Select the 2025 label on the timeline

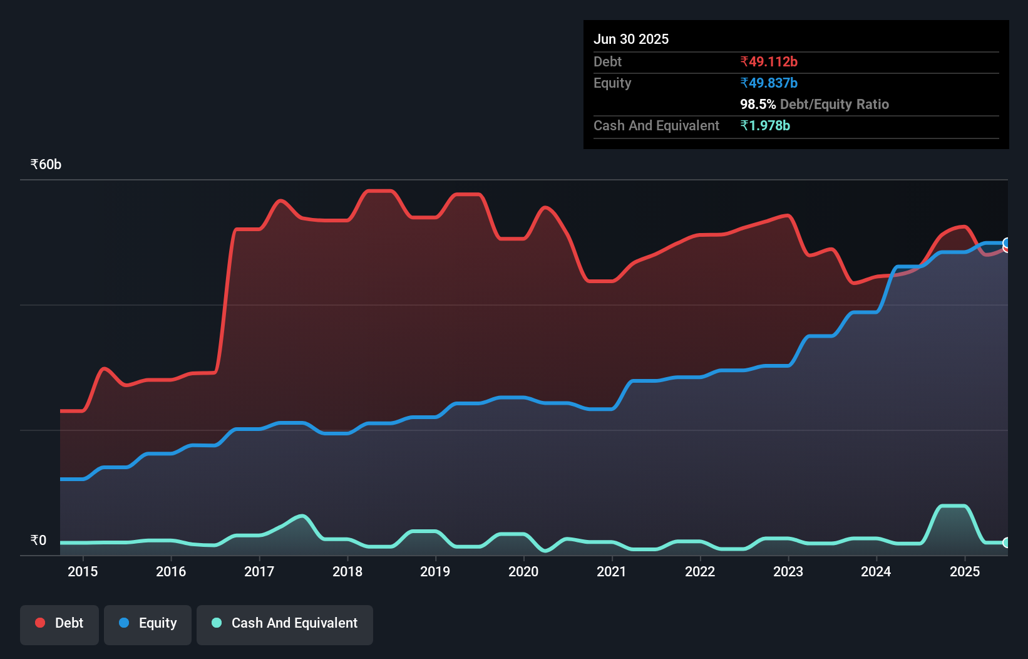coord(965,571)
